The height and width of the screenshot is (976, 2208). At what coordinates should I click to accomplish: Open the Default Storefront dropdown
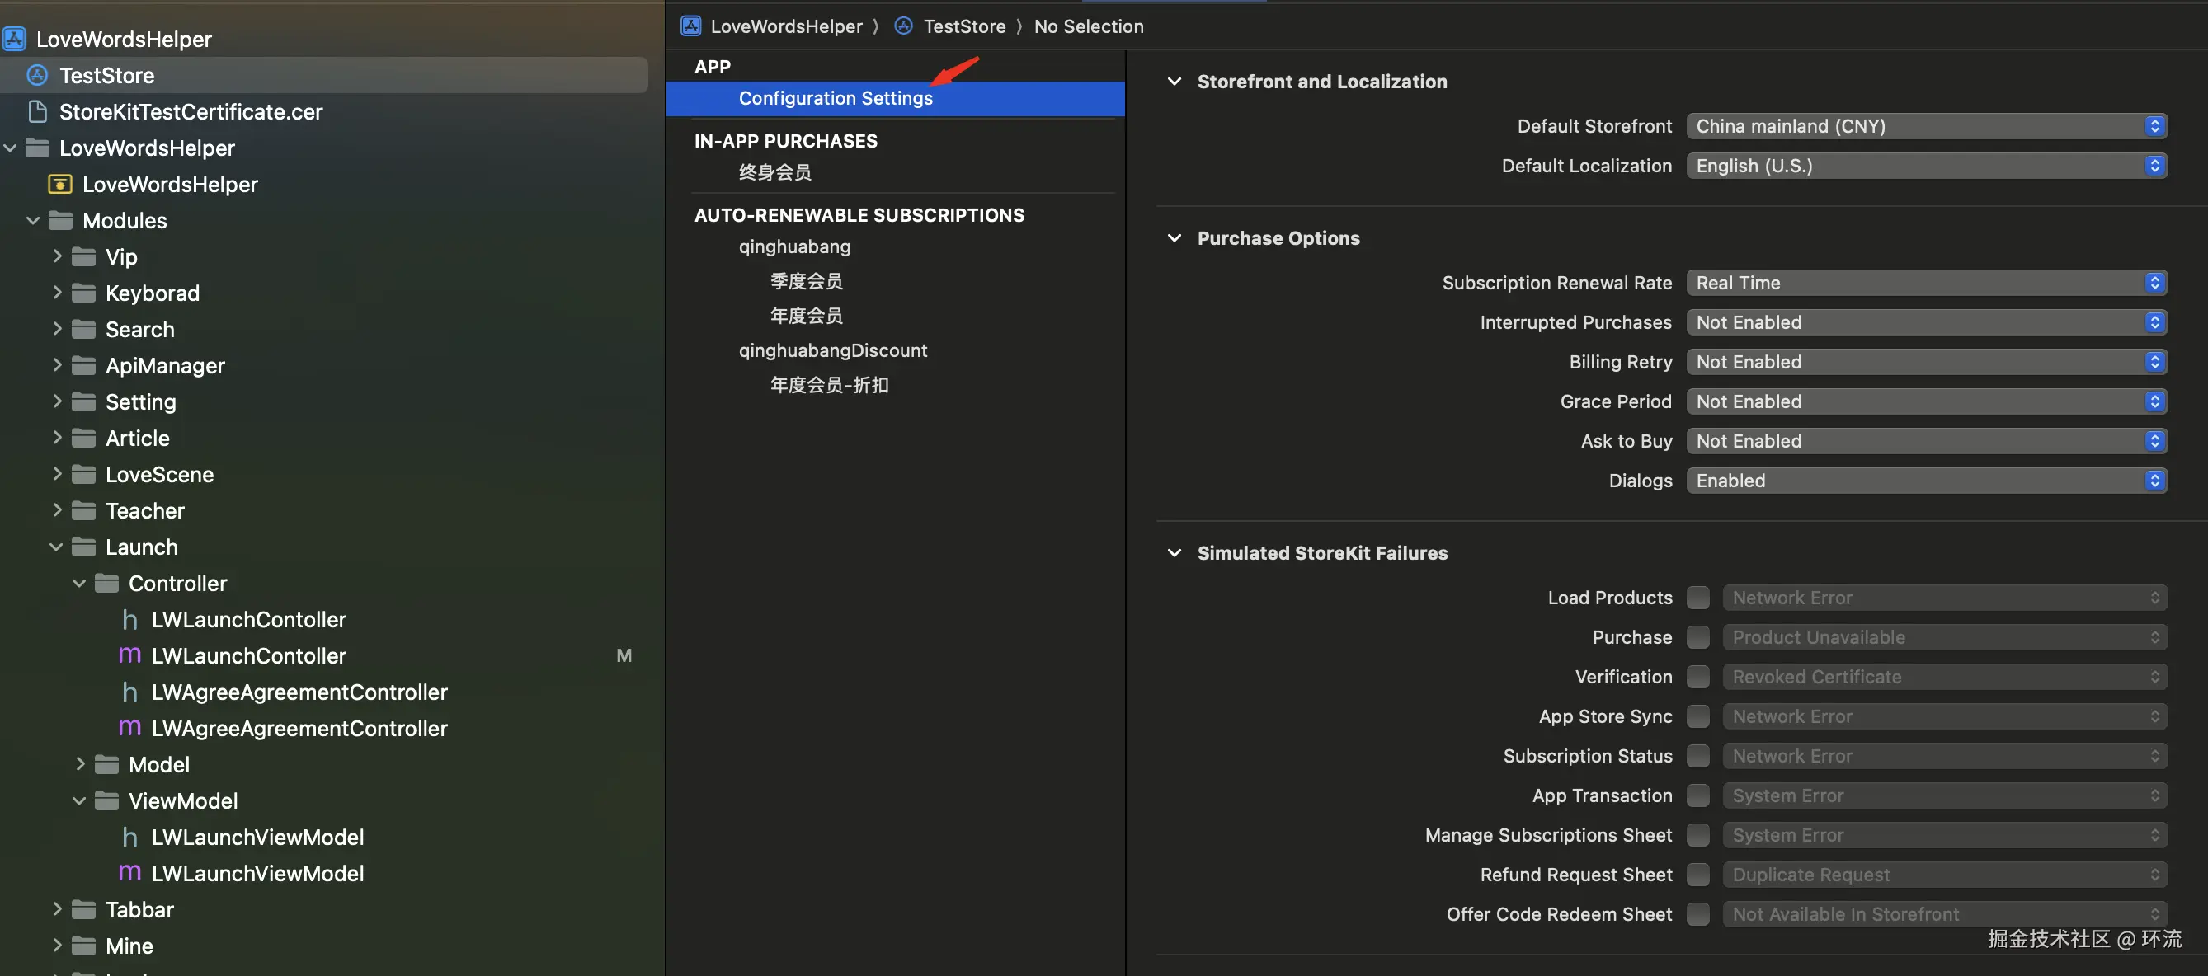tap(1926, 126)
